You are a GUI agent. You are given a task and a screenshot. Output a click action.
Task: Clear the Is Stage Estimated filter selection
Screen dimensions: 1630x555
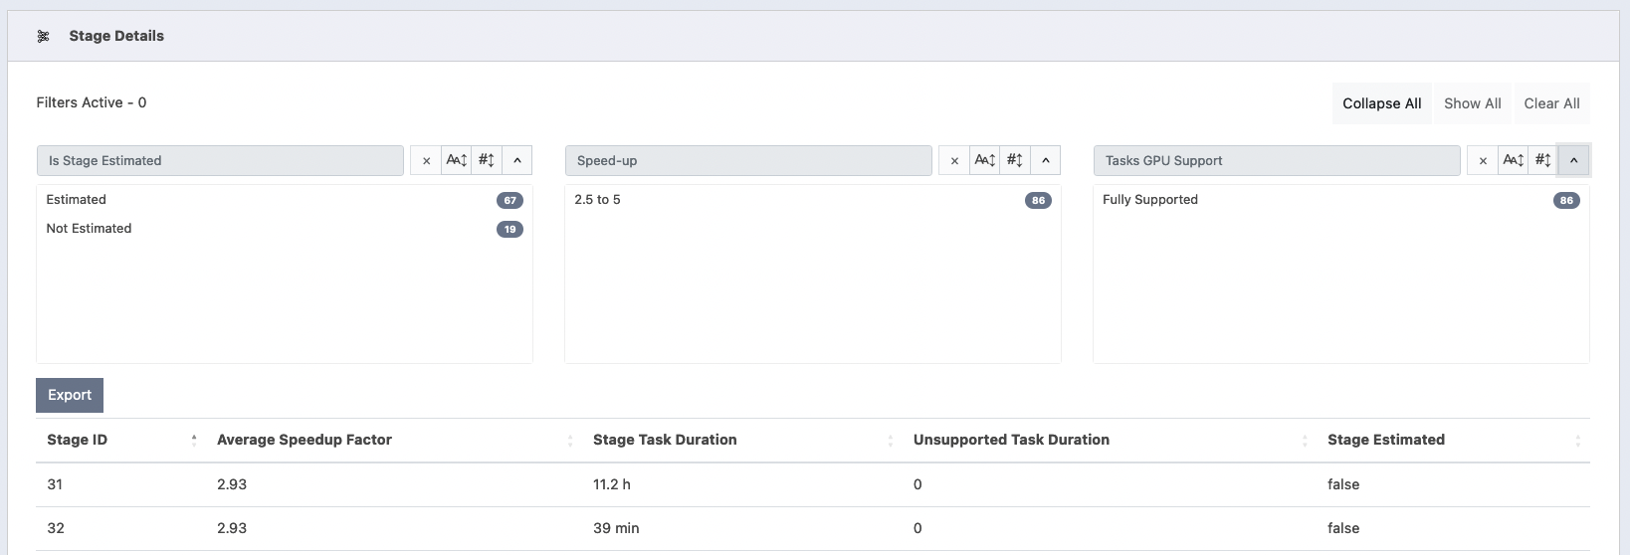point(426,160)
